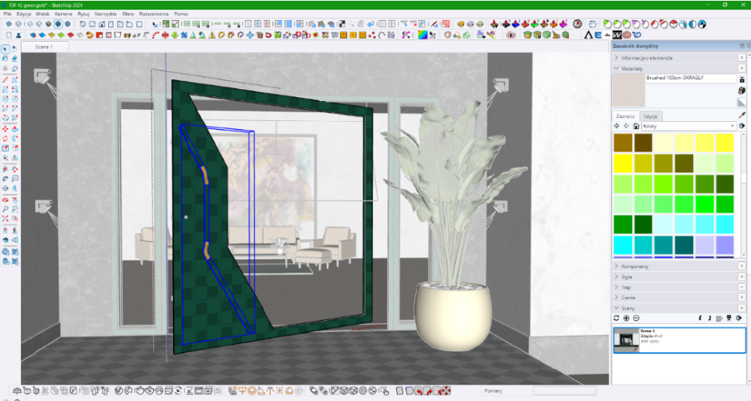
Task: Expand the Tagi panel
Action: pyautogui.click(x=616, y=287)
